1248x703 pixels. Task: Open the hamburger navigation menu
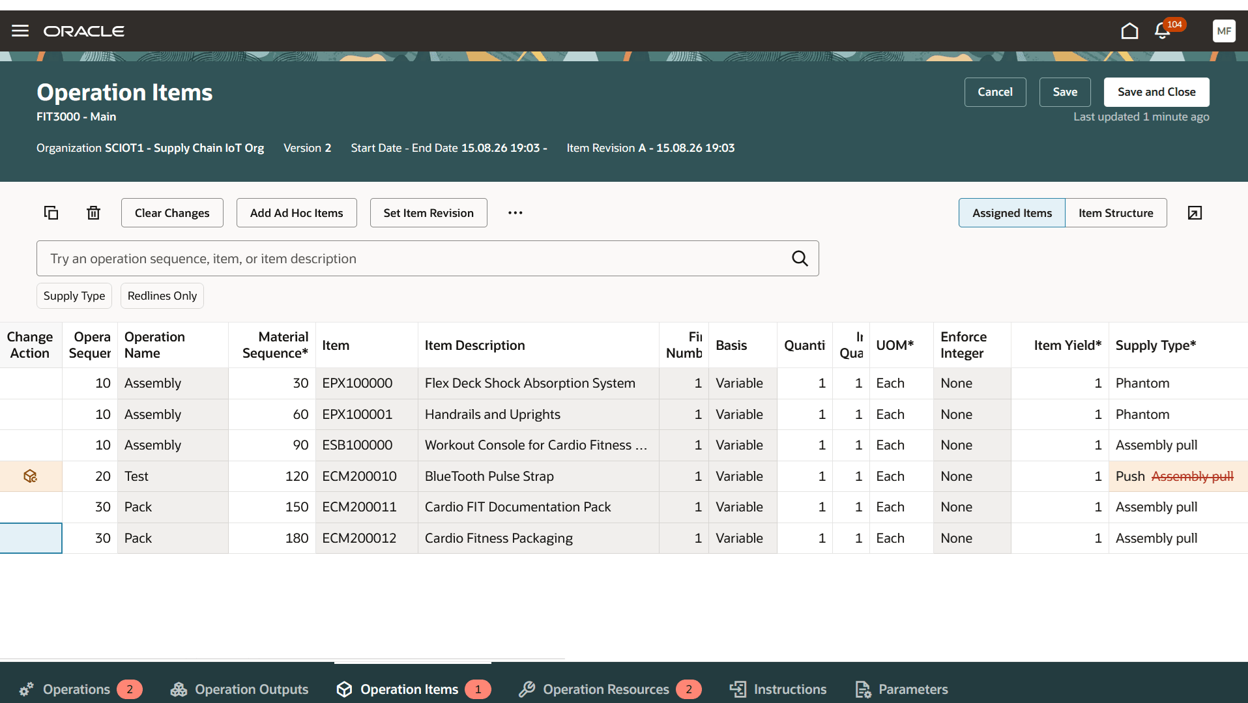coord(20,31)
